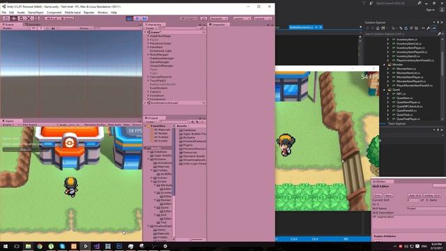Expand PokemonCenter in the Hierarchy
Viewport: 446px width, 251px height.
(x=148, y=43)
